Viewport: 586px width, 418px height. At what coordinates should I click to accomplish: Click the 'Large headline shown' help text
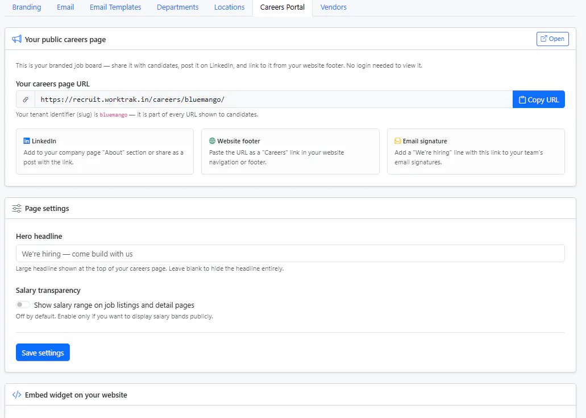pos(150,268)
